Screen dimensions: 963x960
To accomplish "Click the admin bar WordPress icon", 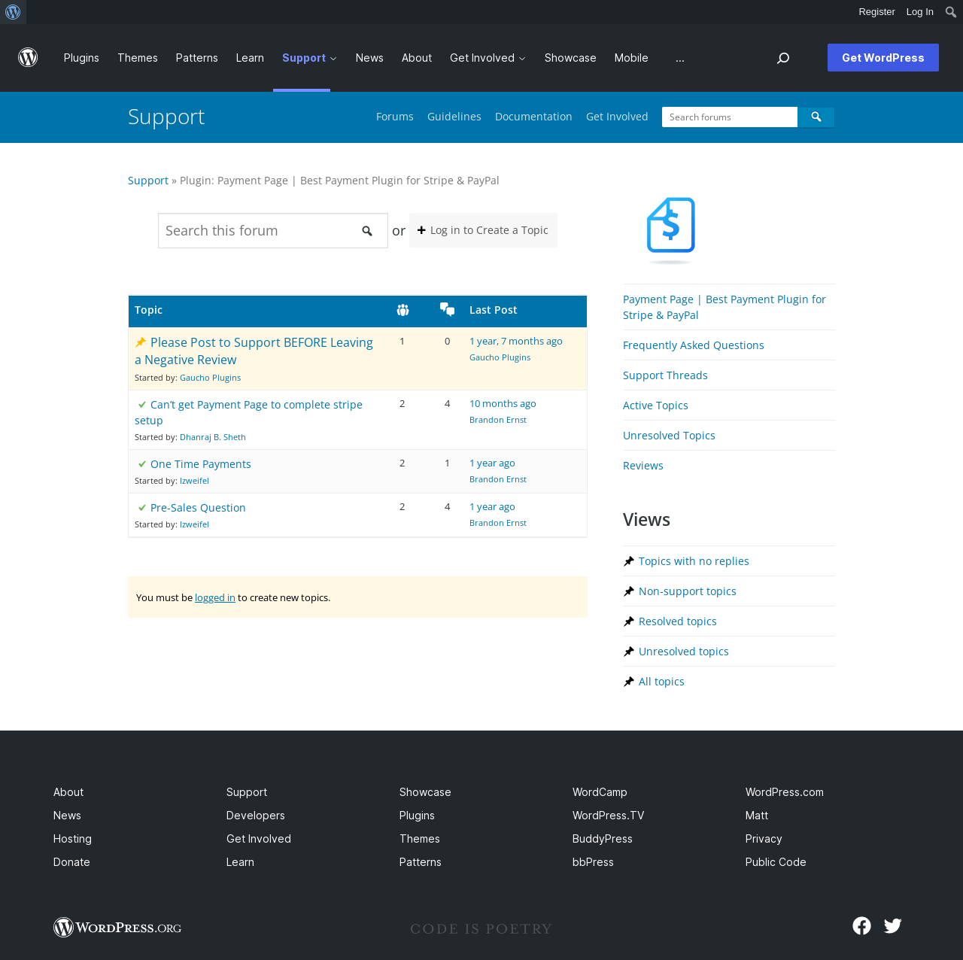I will [x=13, y=12].
